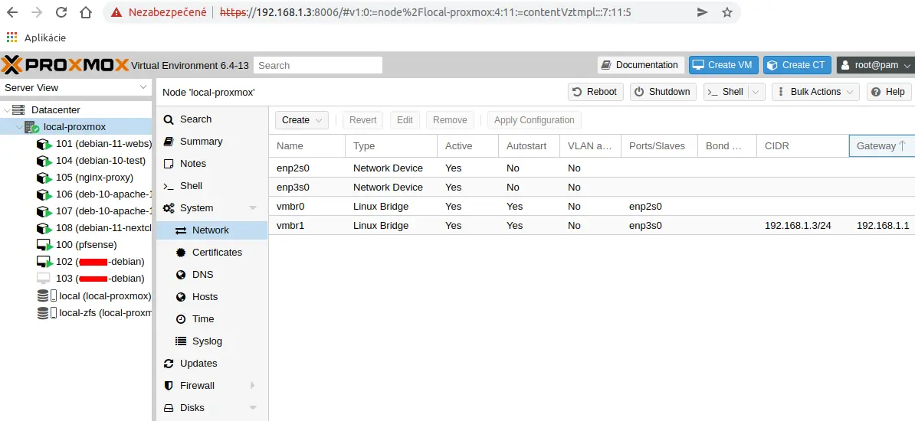Collapse the Datacenter tree node
Screen dimensions: 915x421
click(x=6, y=109)
